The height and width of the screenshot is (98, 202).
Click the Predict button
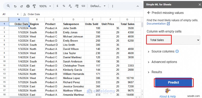pyautogui.click(x=173, y=82)
